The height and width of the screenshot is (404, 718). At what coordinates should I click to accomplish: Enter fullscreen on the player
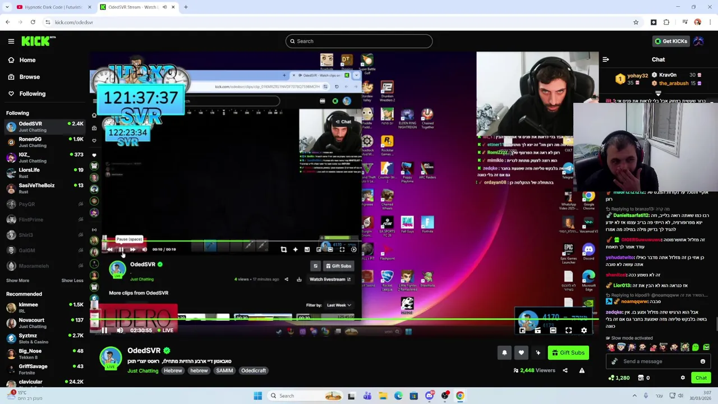568,330
